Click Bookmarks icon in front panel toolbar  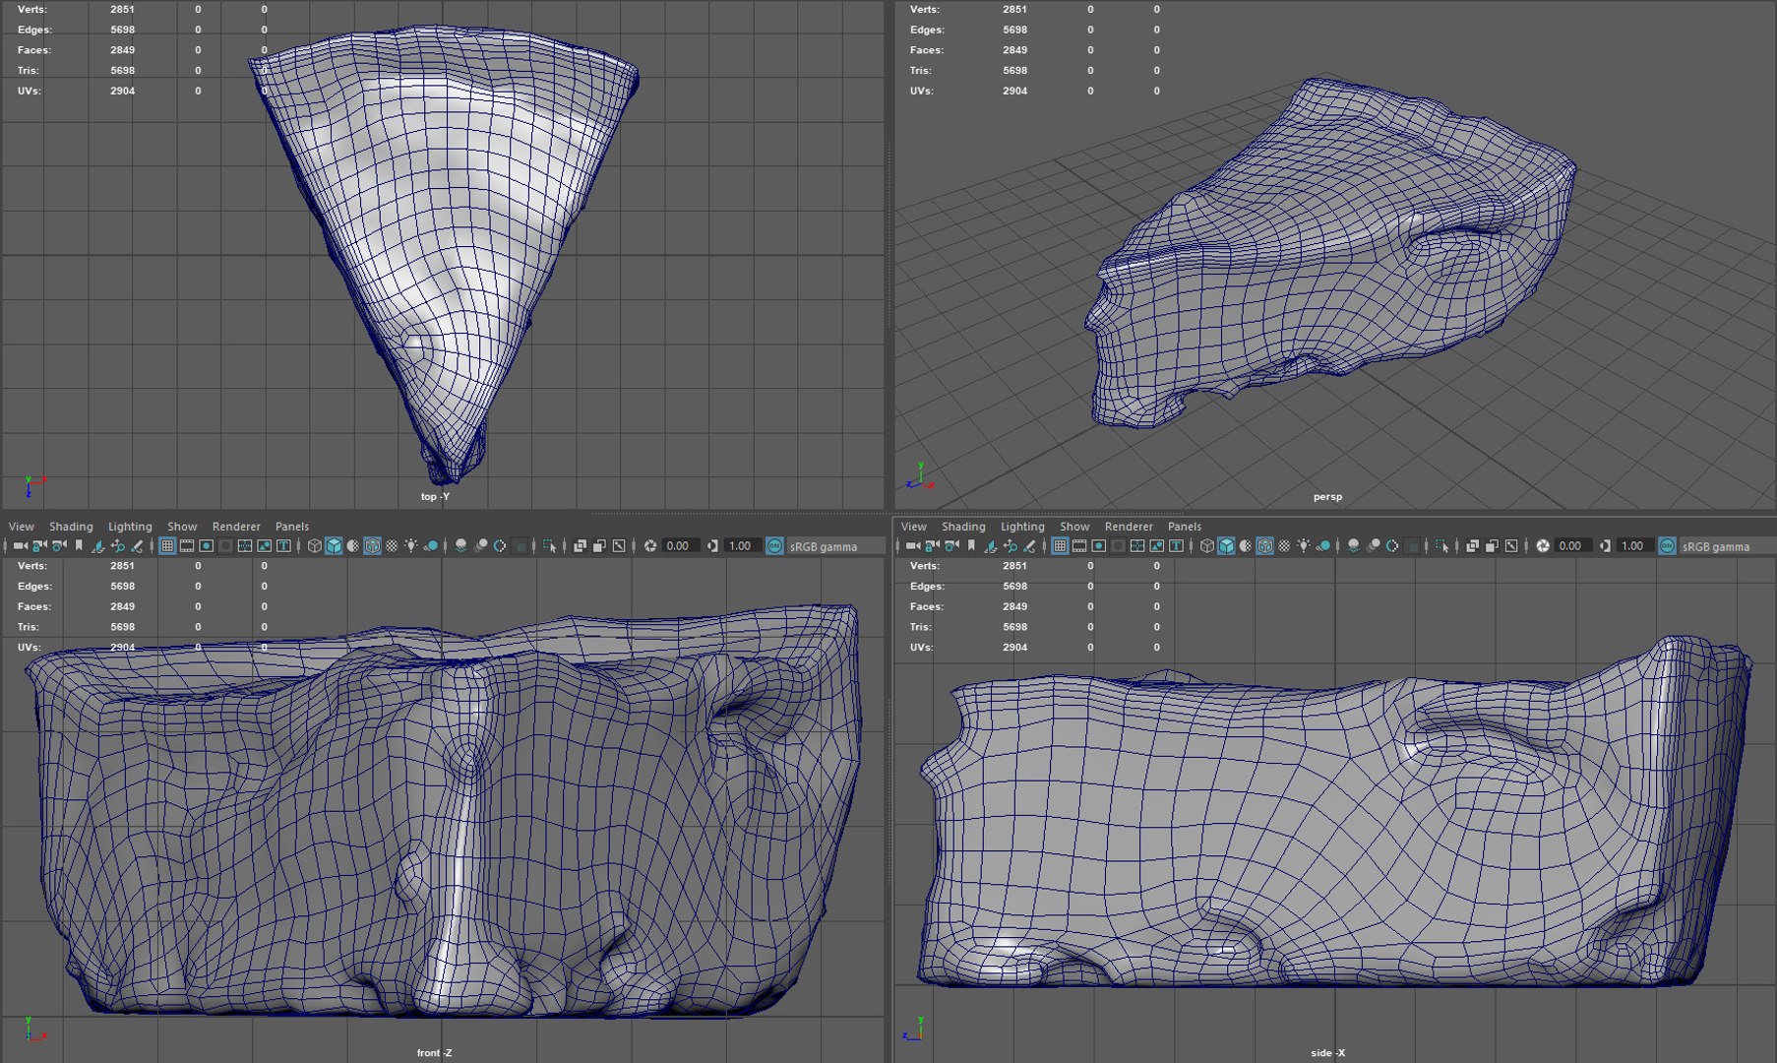pos(79,546)
